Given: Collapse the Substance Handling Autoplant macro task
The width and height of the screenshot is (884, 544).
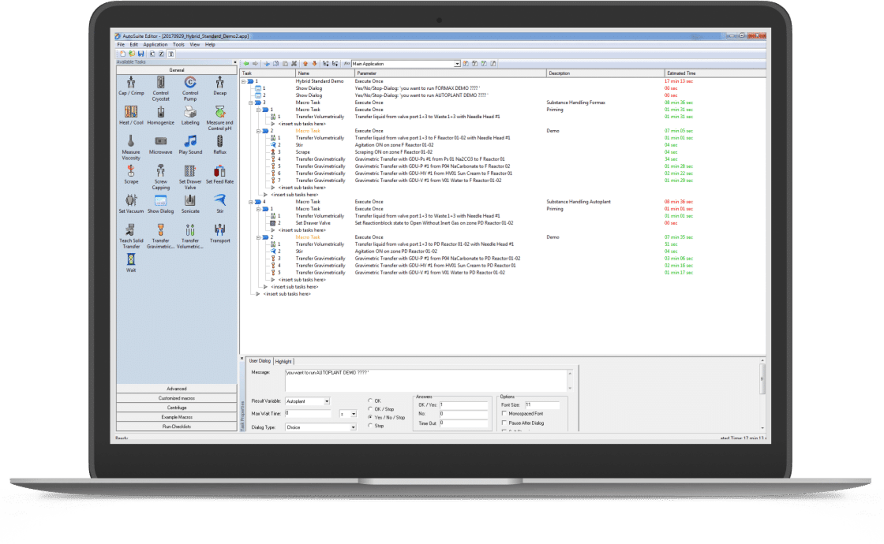Looking at the screenshot, I should (251, 202).
